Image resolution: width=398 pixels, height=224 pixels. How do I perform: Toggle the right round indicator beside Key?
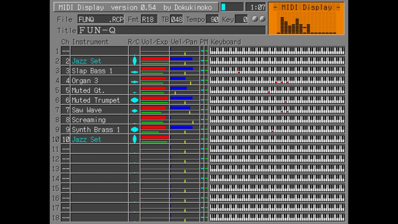coord(262,19)
